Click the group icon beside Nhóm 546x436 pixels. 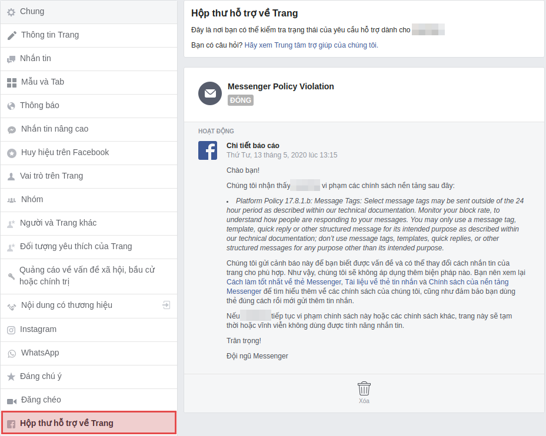(12, 200)
